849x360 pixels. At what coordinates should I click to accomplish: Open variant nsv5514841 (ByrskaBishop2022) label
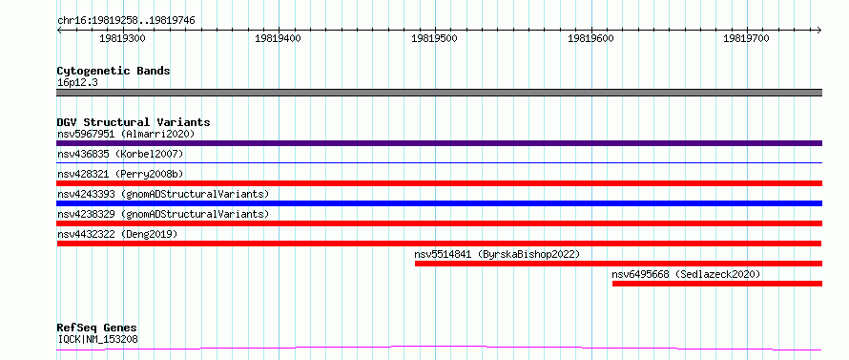coord(497,254)
